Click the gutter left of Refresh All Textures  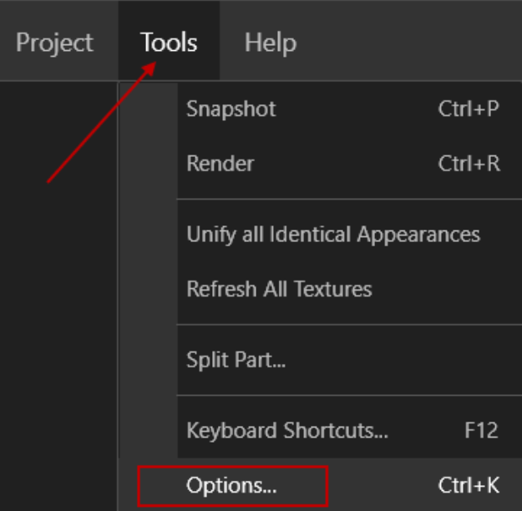point(149,290)
